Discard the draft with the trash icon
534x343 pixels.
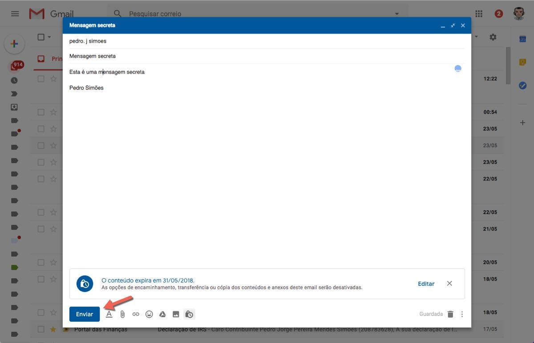[450, 314]
